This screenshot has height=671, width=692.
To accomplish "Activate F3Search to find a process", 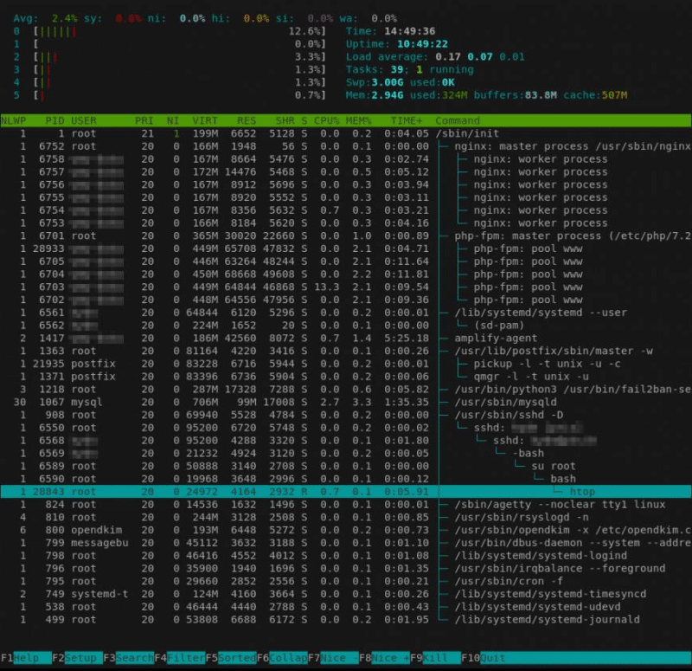I will click(127, 658).
